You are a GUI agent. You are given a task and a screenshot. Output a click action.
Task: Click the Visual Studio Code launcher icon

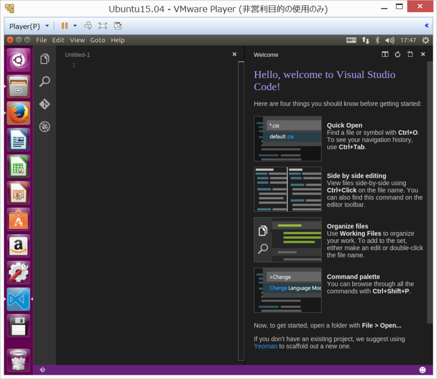(x=19, y=300)
